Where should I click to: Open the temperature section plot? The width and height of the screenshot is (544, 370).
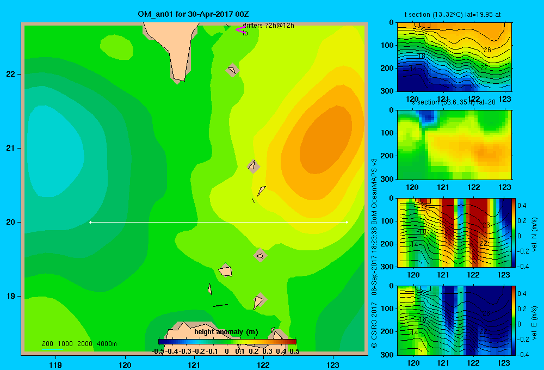click(454, 57)
